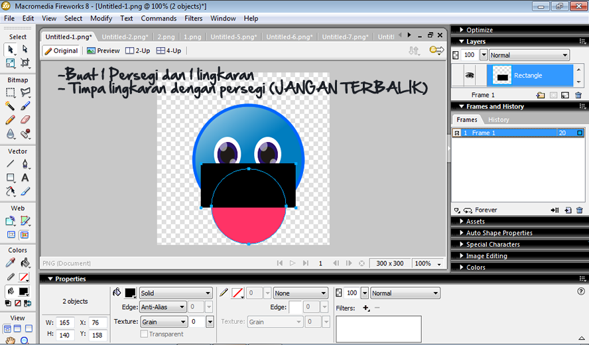Viewport: 589px width, 345px height.
Task: Choose the Knife tool
Action: [x=25, y=191]
